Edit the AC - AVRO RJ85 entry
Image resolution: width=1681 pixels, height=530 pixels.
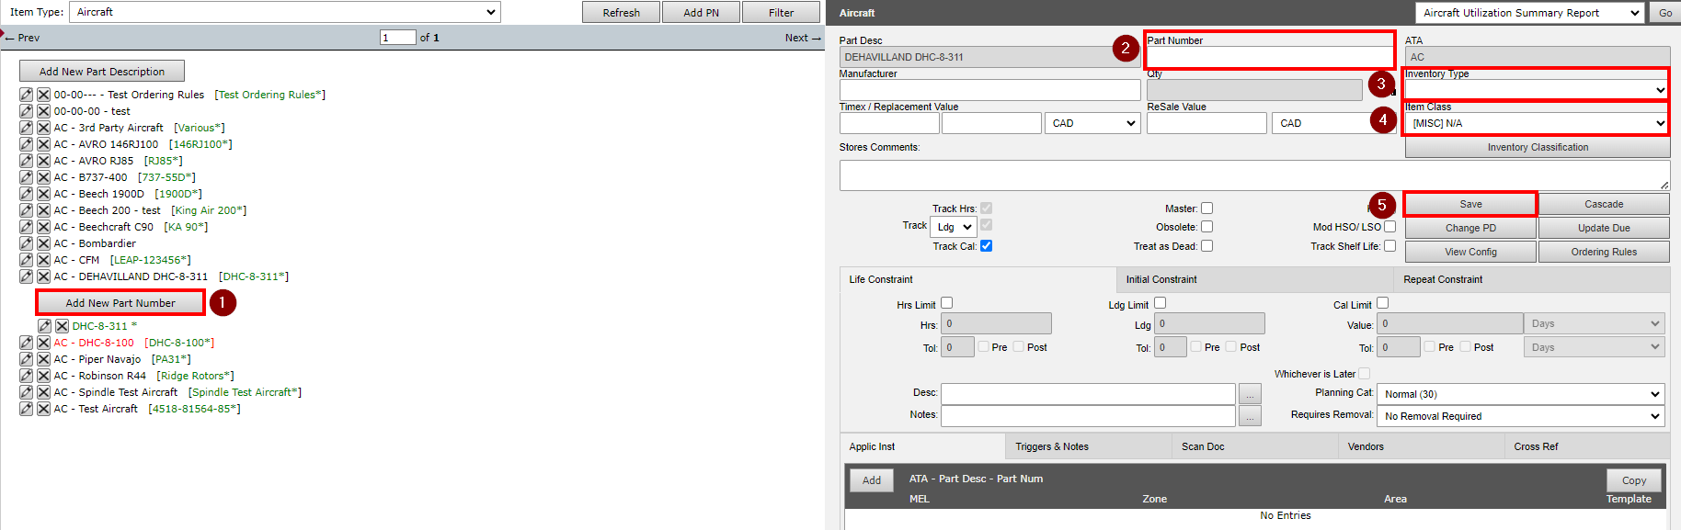26,161
